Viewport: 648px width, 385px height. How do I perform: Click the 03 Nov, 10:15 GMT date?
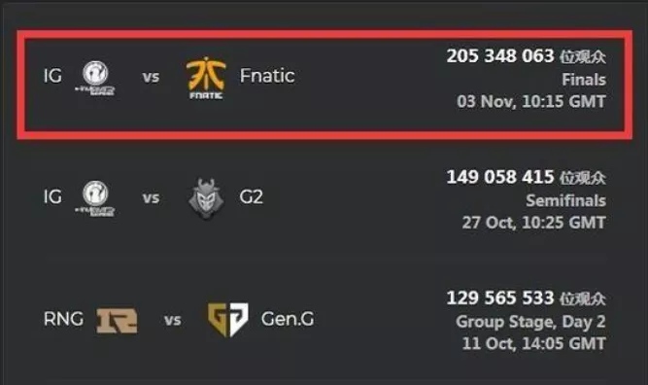coord(531,102)
